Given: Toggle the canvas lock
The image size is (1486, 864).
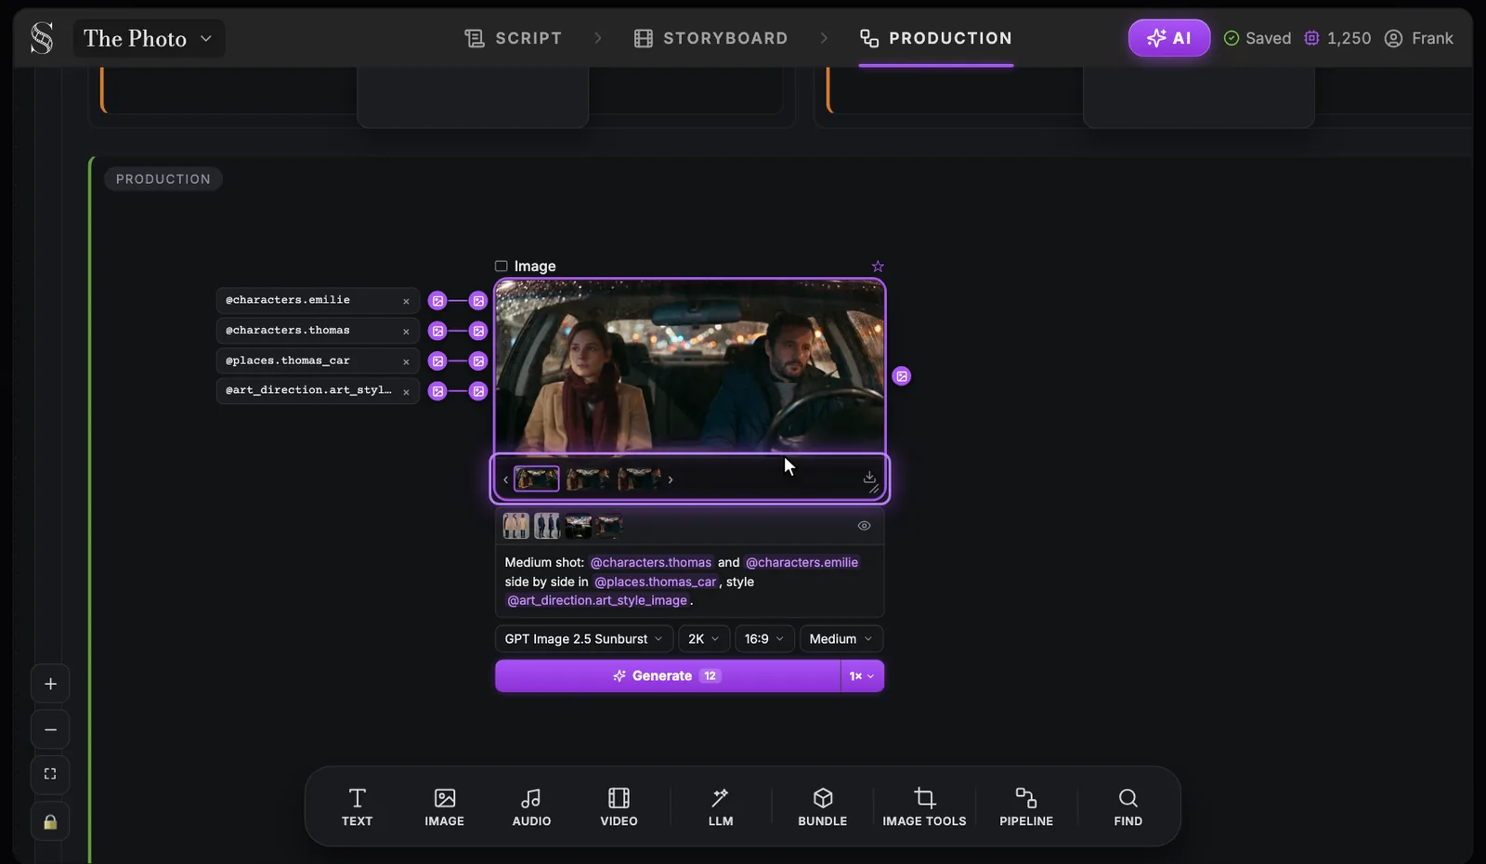Looking at the screenshot, I should [50, 821].
